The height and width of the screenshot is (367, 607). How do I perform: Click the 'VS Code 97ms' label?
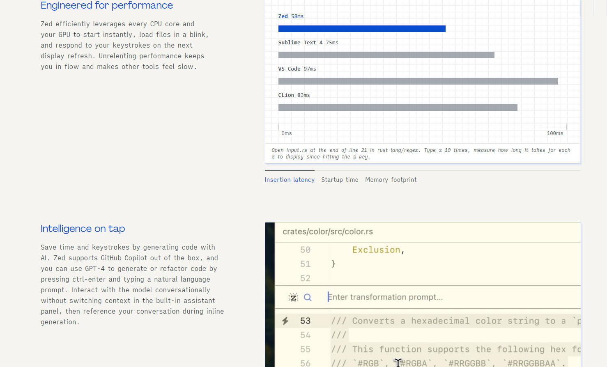297,69
